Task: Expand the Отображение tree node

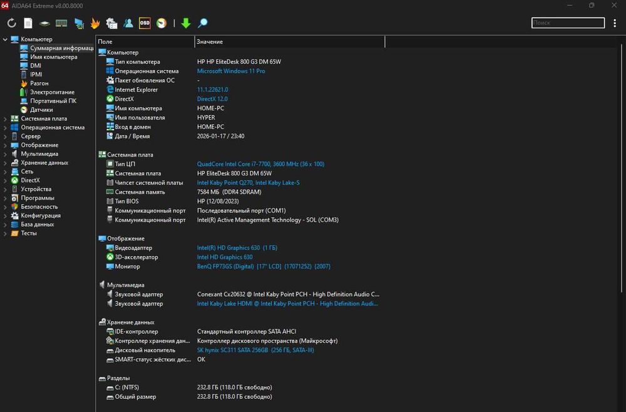Action: pos(5,145)
